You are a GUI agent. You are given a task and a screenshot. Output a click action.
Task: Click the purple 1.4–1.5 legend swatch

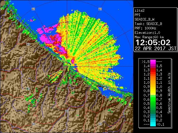click(x=153, y=66)
